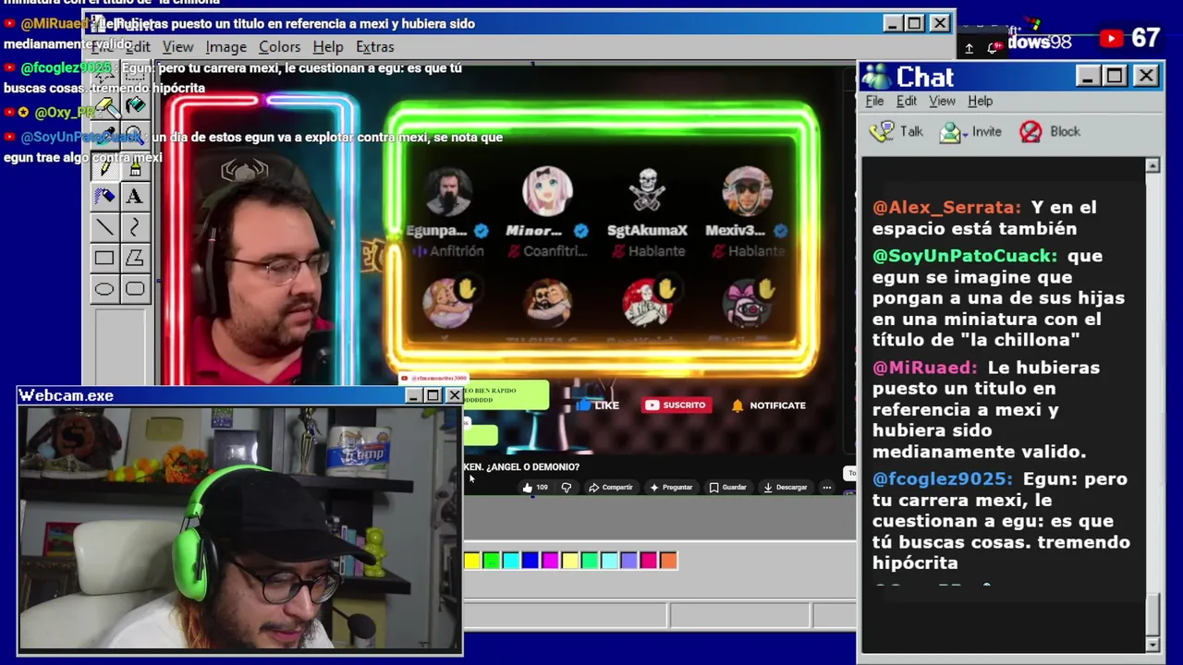Image resolution: width=1183 pixels, height=665 pixels.
Task: Click the video title ending ¿ANGEL O DEMONIO?
Action: point(522,467)
